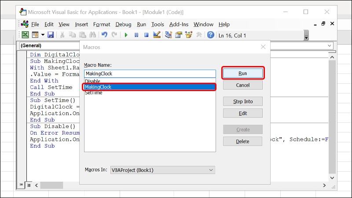This screenshot has height=198, width=352.
Task: Click the horizontal scroll left arrow
Action: pyautogui.click(x=37, y=185)
